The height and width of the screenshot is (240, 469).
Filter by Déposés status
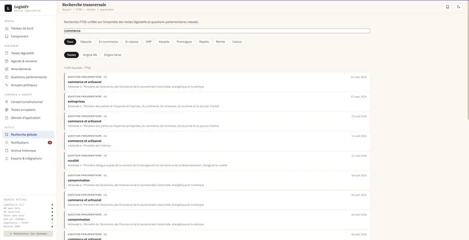(86, 42)
